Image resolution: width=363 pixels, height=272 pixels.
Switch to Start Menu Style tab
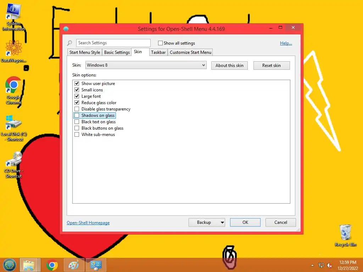click(x=85, y=52)
